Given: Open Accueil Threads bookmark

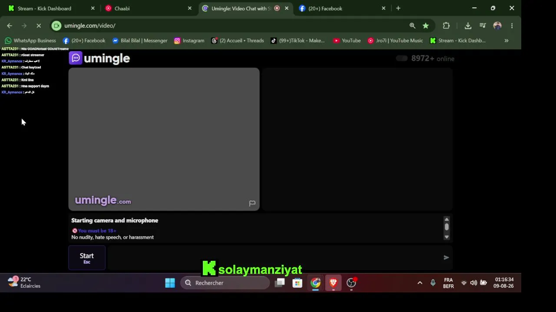Looking at the screenshot, I should click(238, 40).
